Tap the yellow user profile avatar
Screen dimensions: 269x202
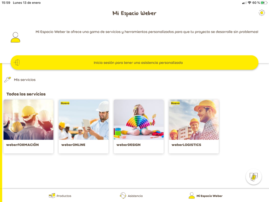coord(15,37)
